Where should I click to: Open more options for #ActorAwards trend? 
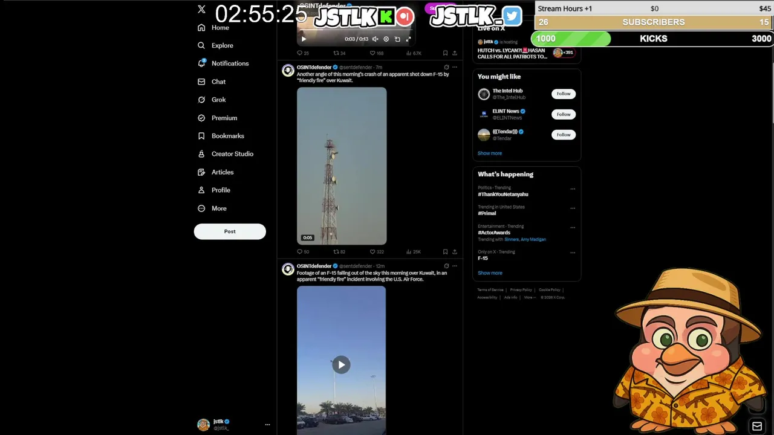pyautogui.click(x=573, y=228)
